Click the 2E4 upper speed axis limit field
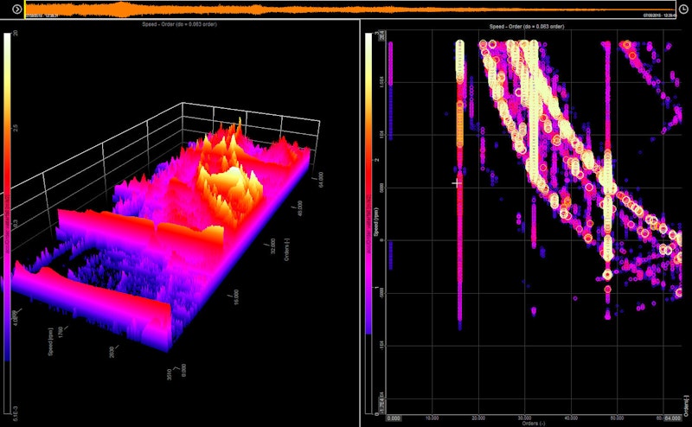The height and width of the screenshot is (427, 692). [x=382, y=35]
